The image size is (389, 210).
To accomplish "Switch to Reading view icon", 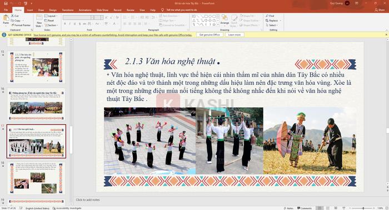I will (x=336, y=208).
